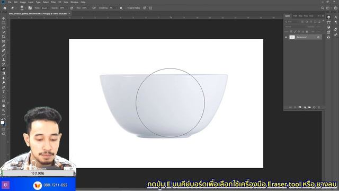This screenshot has width=339, height=191.
Task: Toggle Quick Mask mode button
Action: click(4, 129)
